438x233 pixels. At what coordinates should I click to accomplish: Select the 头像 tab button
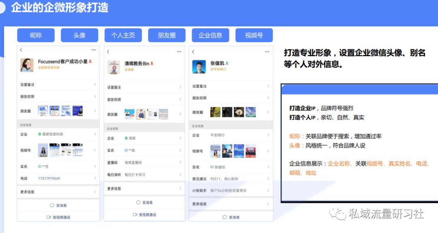tap(79, 35)
